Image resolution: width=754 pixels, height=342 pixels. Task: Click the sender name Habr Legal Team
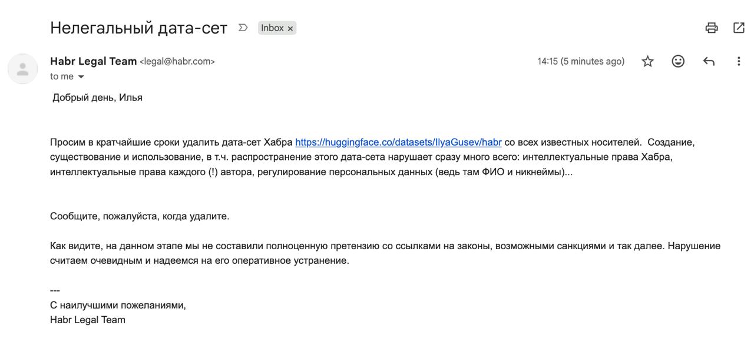(x=94, y=61)
